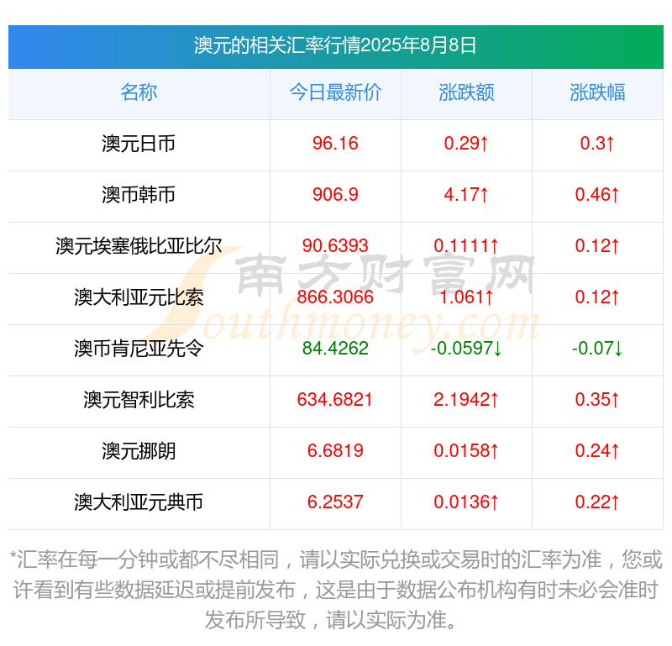Image resolution: width=672 pixels, height=646 pixels.
Task: Click the 名称 column header
Action: coord(139,92)
